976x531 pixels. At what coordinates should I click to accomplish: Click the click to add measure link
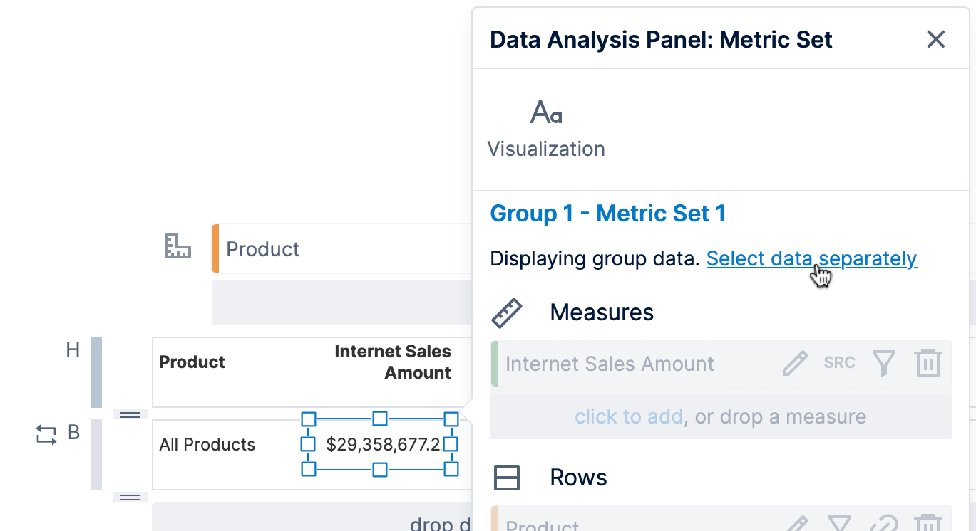pyautogui.click(x=629, y=416)
